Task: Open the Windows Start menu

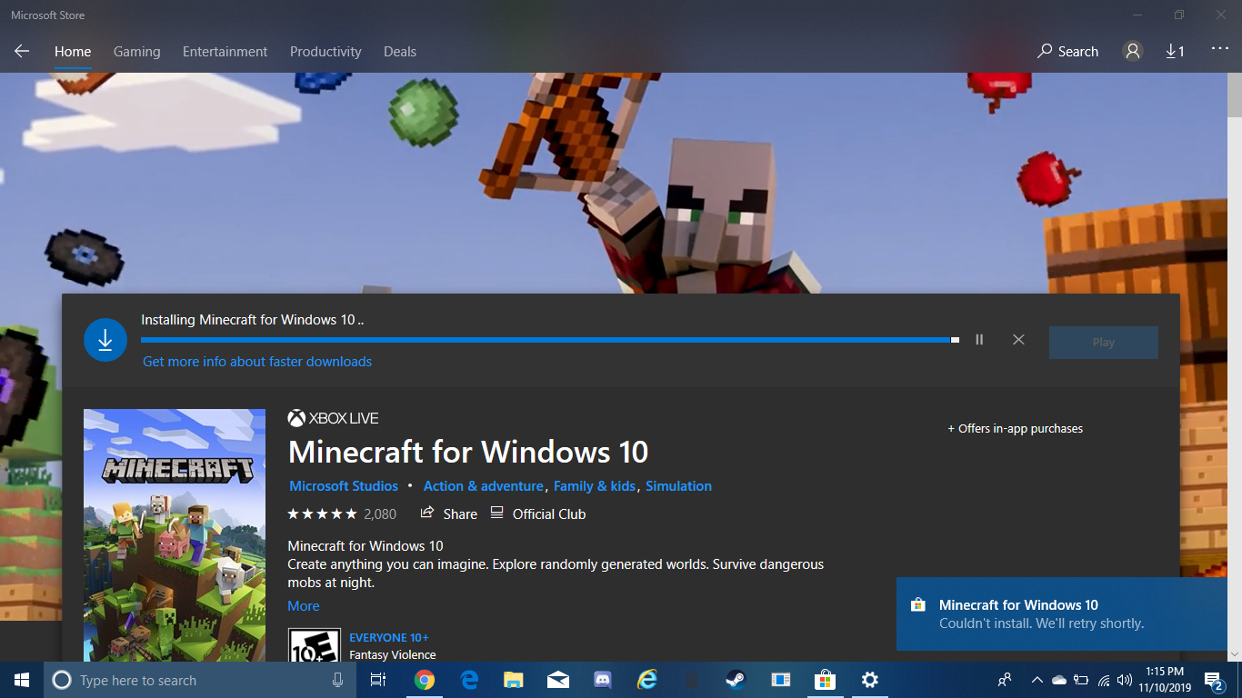Action: 22,680
